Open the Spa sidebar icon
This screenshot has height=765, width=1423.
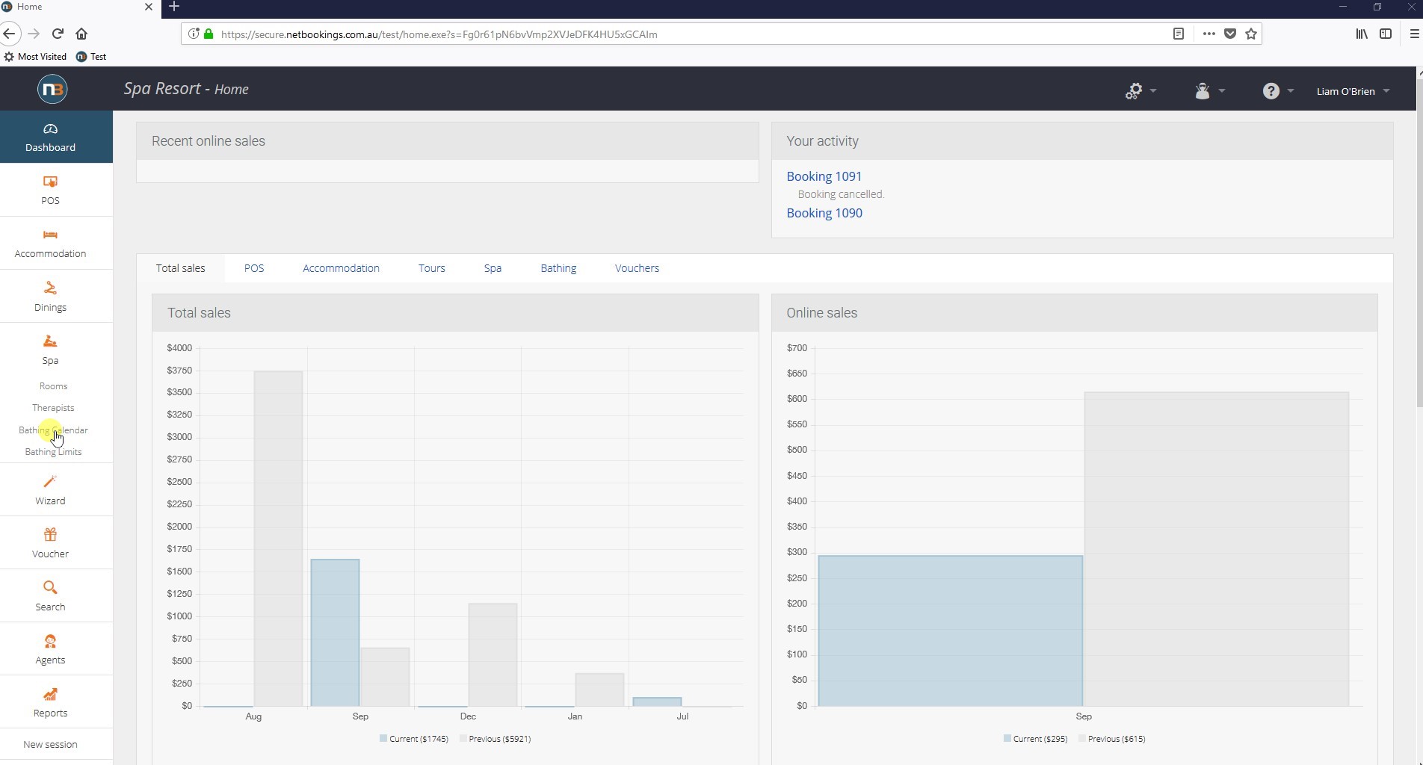coord(50,341)
